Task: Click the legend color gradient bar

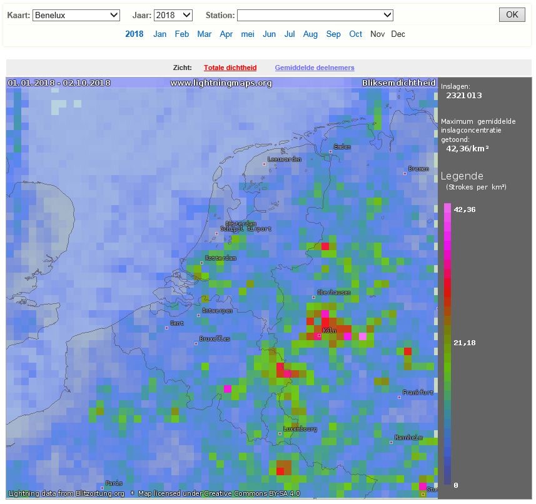Action: pyautogui.click(x=447, y=344)
